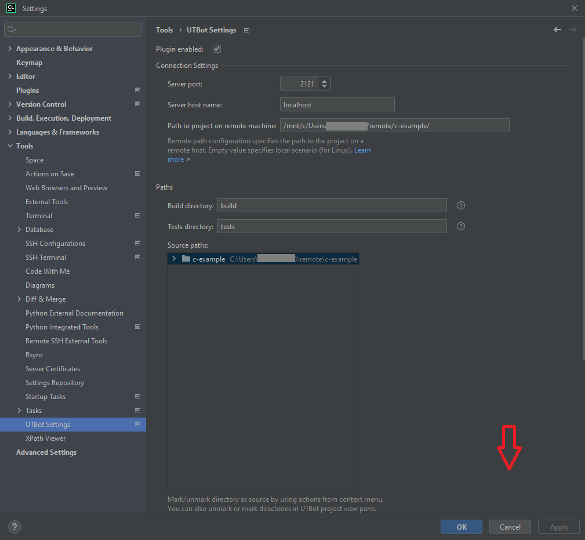Select XPath Viewer in Tools list

[x=45, y=438]
